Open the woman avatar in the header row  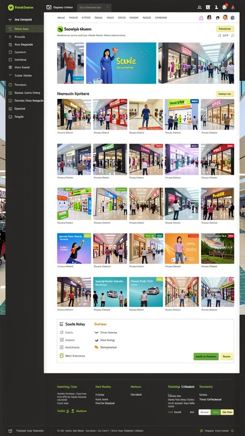(x=209, y=17)
